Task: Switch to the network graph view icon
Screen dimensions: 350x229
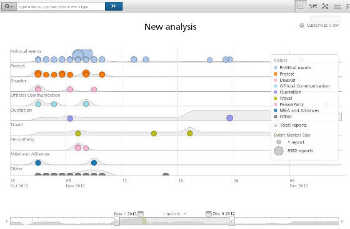Action: 325,6
